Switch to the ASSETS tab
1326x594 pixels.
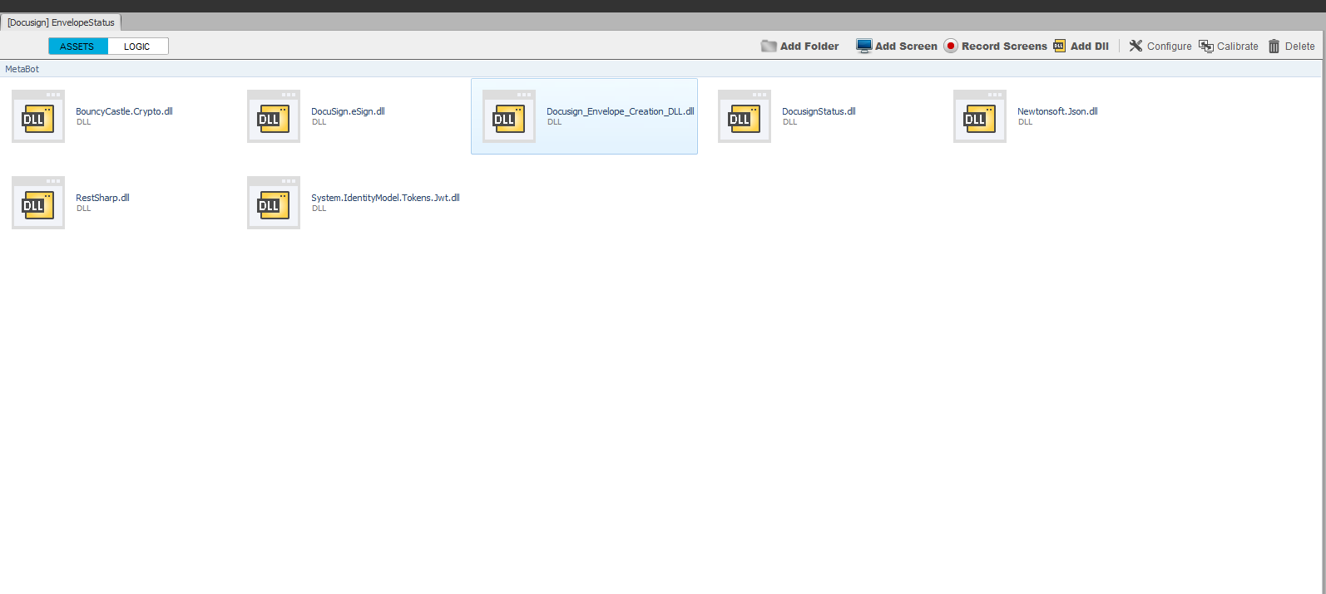click(77, 47)
